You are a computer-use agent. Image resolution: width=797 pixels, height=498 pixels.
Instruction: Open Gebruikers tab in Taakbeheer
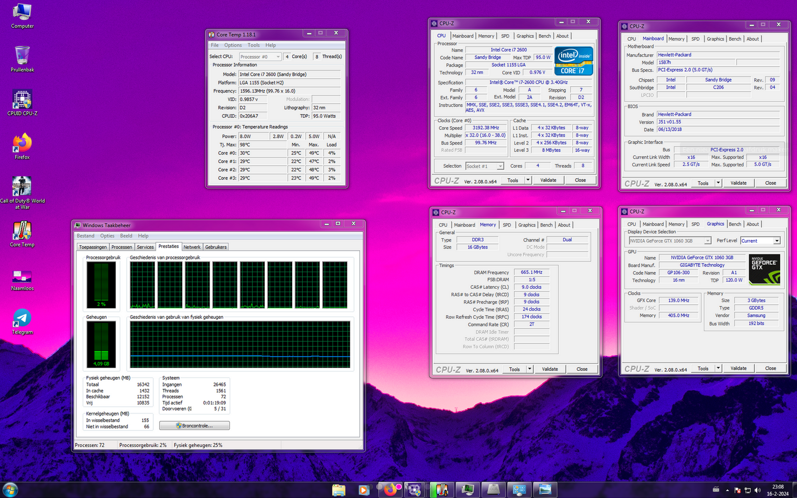[x=216, y=247]
